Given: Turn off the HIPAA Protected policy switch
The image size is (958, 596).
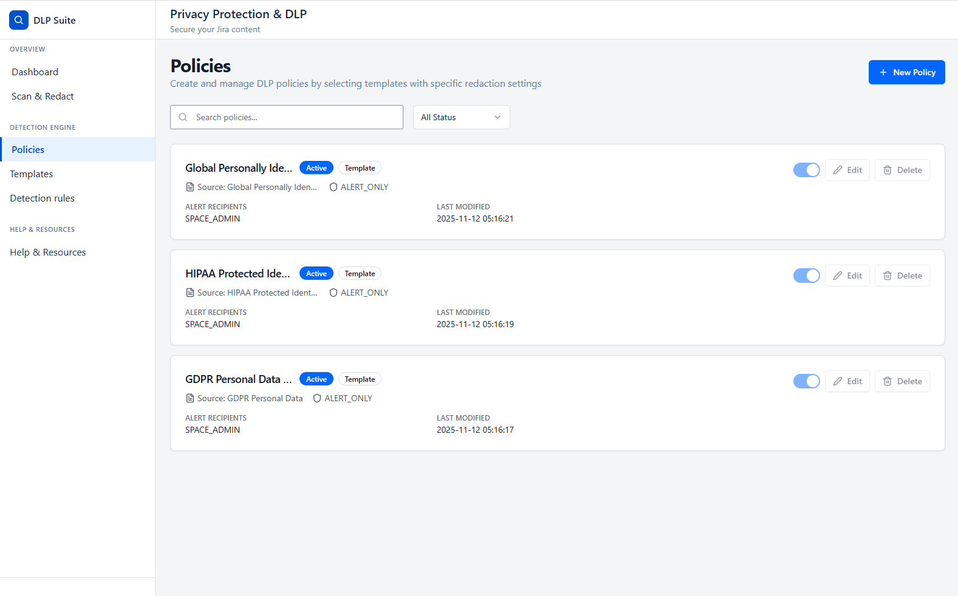Looking at the screenshot, I should 807,276.
